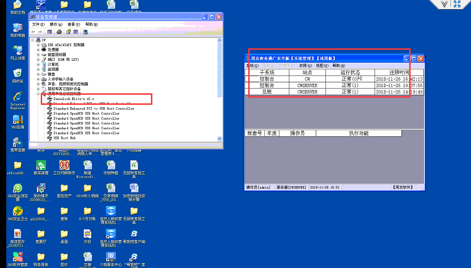Expand 声音、视频和游戏控制器 node
Viewport: 471px width, 268px height.
(x=38, y=84)
